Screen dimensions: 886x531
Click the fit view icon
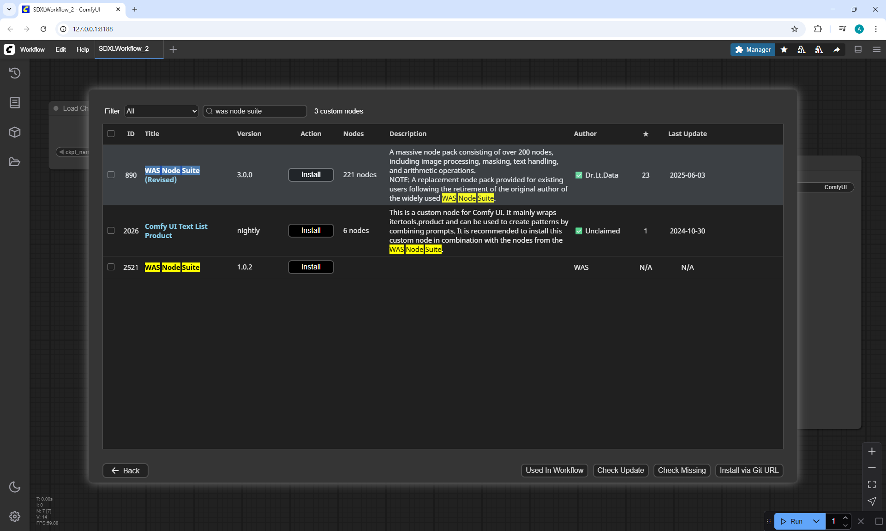pos(872,484)
